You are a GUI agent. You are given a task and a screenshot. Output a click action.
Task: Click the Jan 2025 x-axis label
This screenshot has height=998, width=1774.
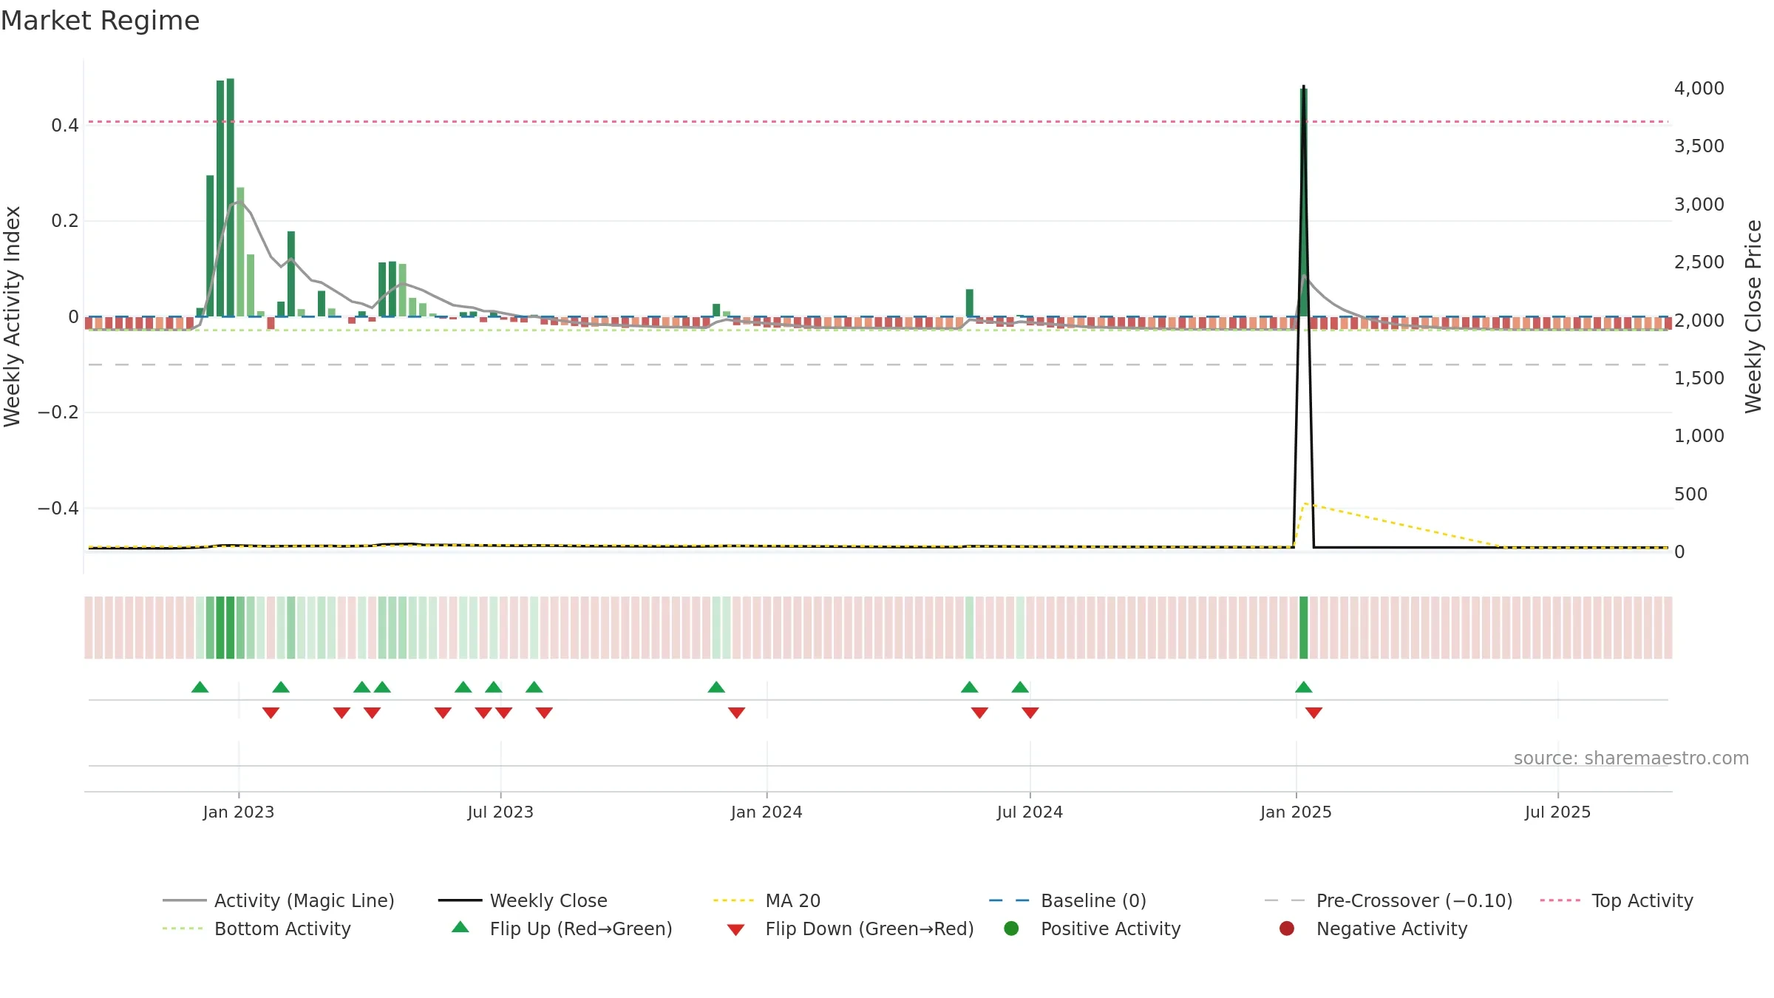pos(1296,812)
